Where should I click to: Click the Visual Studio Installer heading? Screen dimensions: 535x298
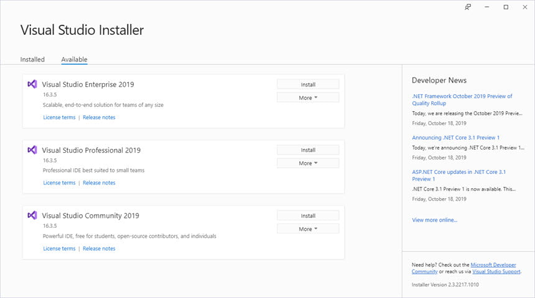pos(82,30)
